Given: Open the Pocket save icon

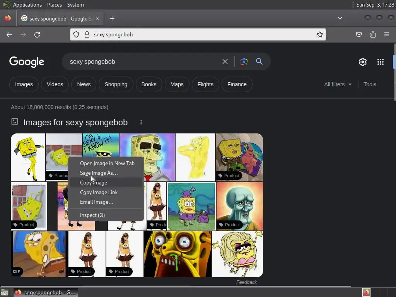Looking at the screenshot, I should [x=358, y=34].
